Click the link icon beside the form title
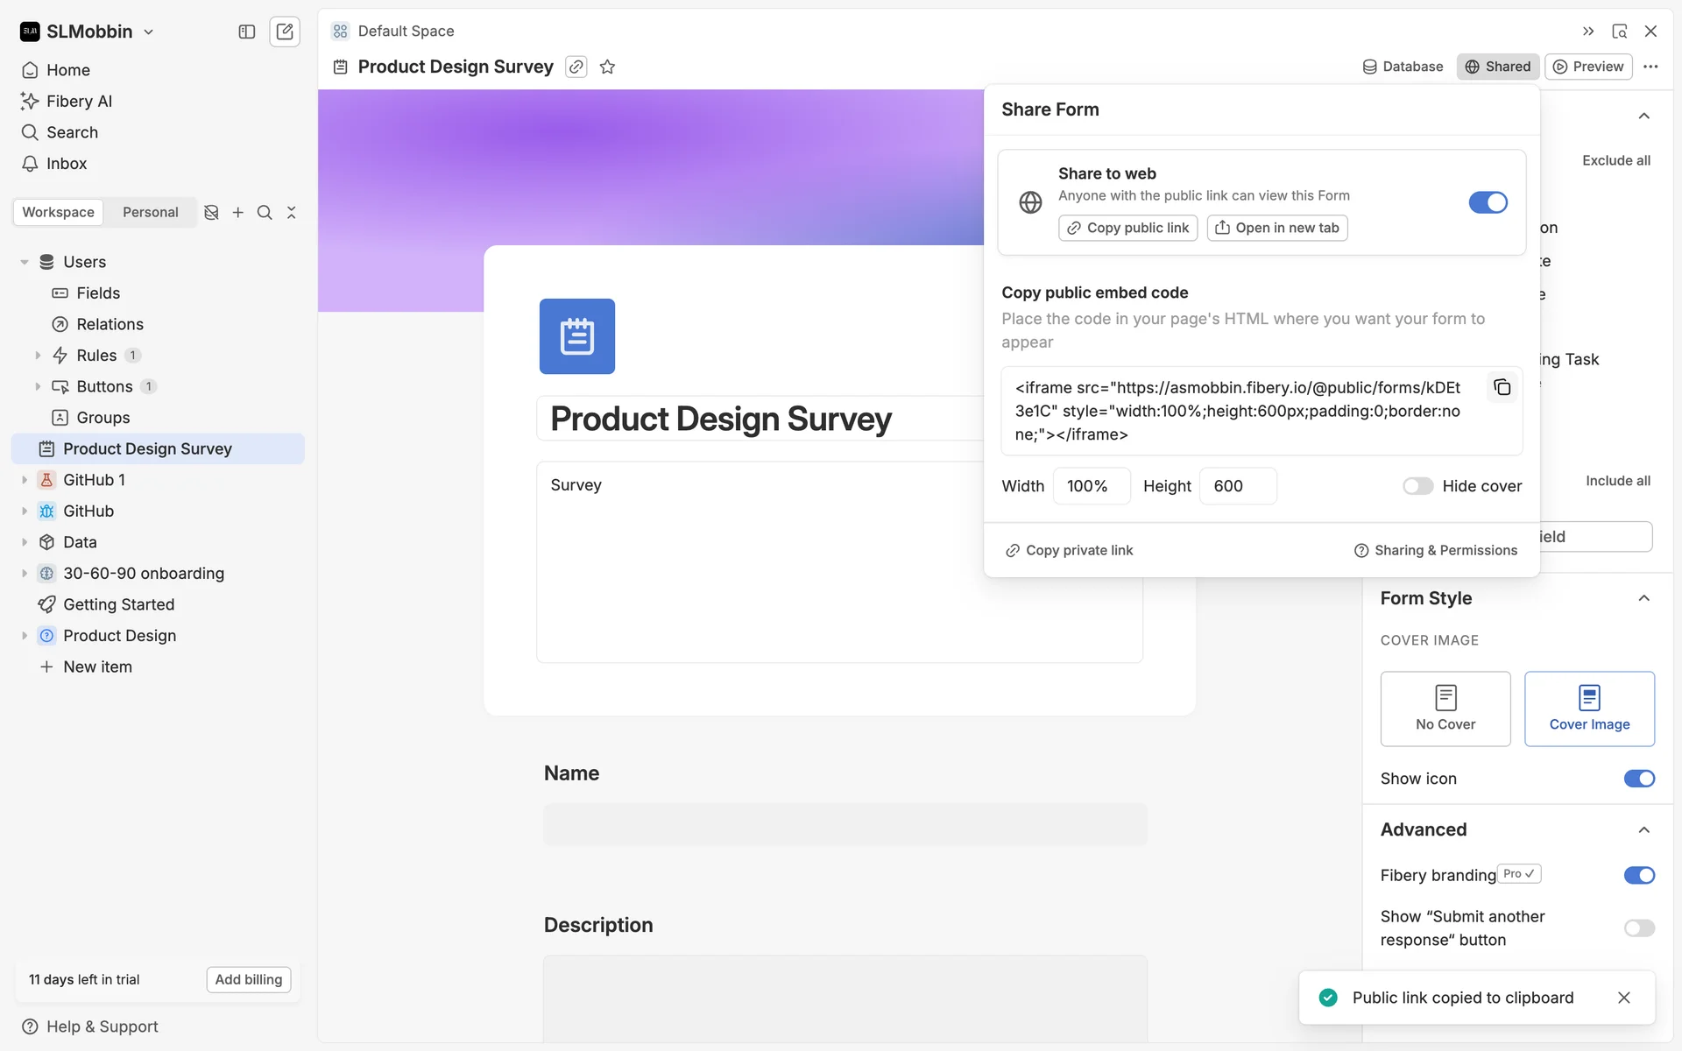 coord(576,67)
